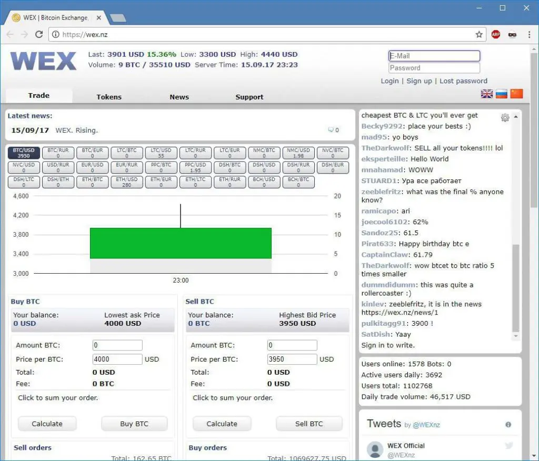Open the Tokens tab
Viewport: 539px width, 461px height.
pos(109,97)
